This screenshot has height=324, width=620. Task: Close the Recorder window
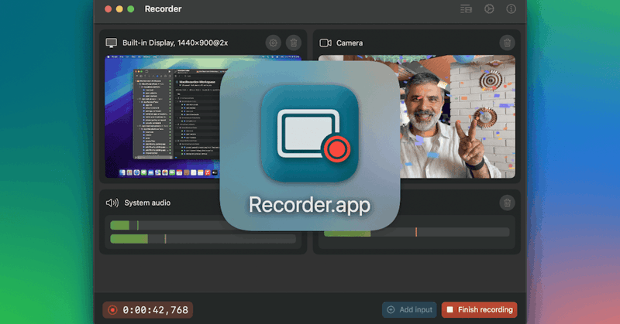(108, 9)
